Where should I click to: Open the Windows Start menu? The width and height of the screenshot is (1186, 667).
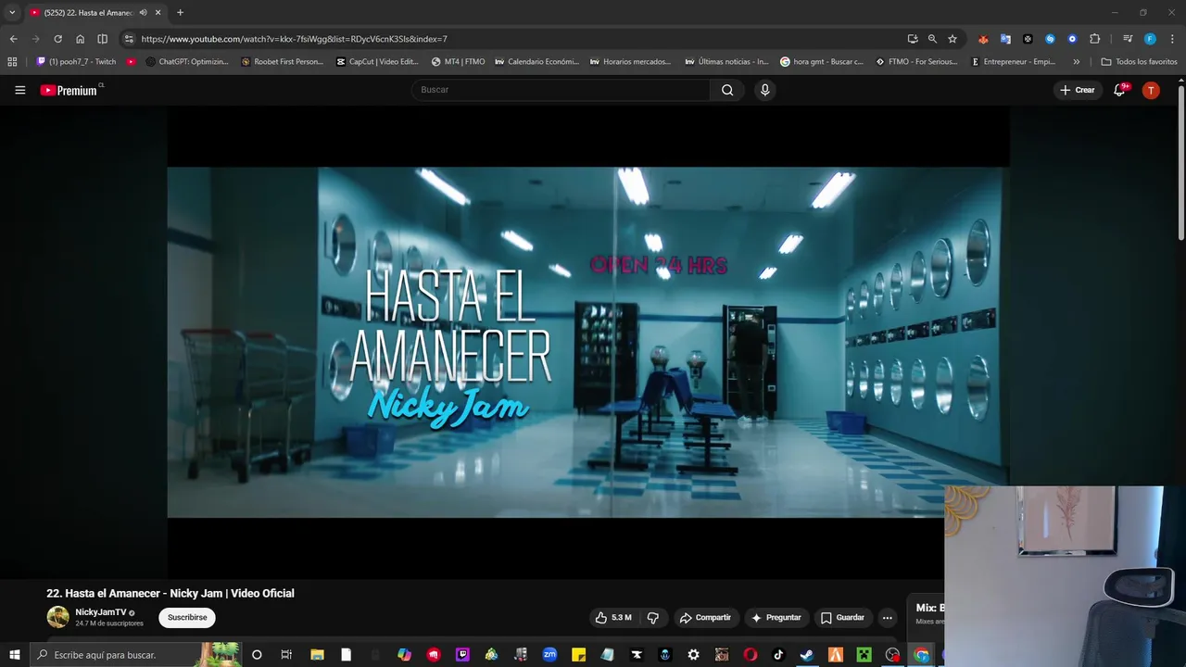pos(14,655)
